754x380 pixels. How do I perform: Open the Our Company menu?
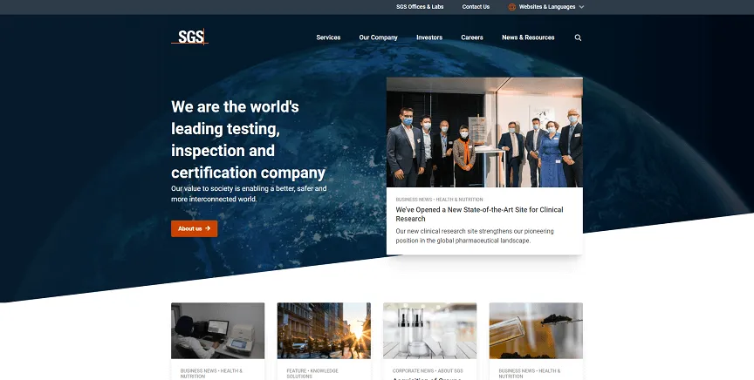[378, 37]
